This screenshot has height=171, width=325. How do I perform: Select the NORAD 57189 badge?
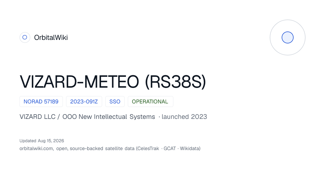tap(41, 102)
